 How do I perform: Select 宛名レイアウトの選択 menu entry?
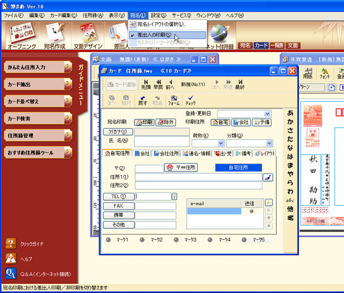coord(161,24)
